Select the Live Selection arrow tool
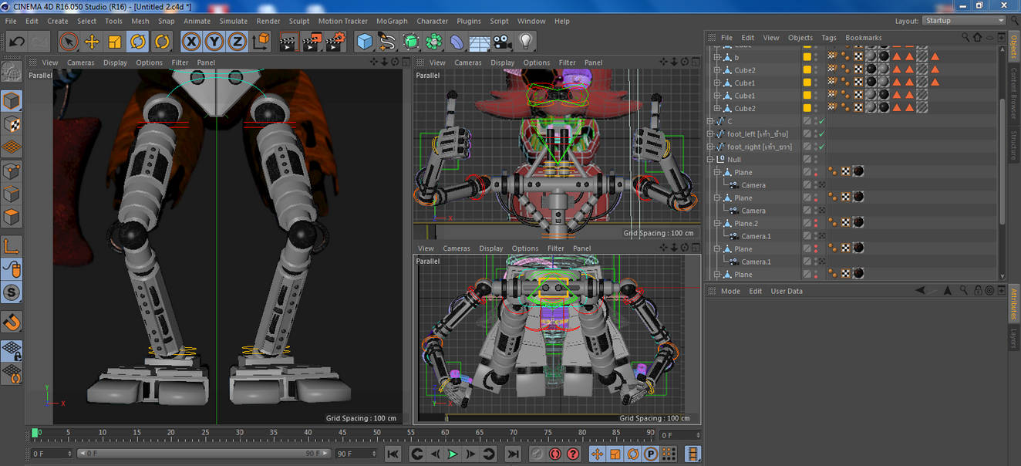This screenshot has height=466, width=1021. [68, 42]
